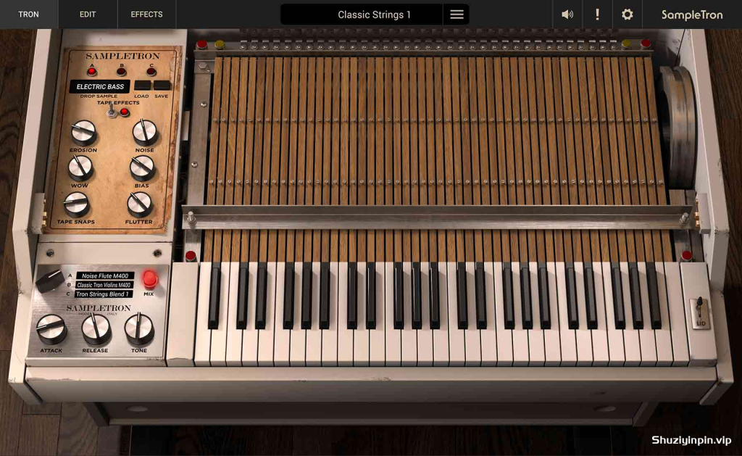Switch to the TRON tab

[x=29, y=14]
